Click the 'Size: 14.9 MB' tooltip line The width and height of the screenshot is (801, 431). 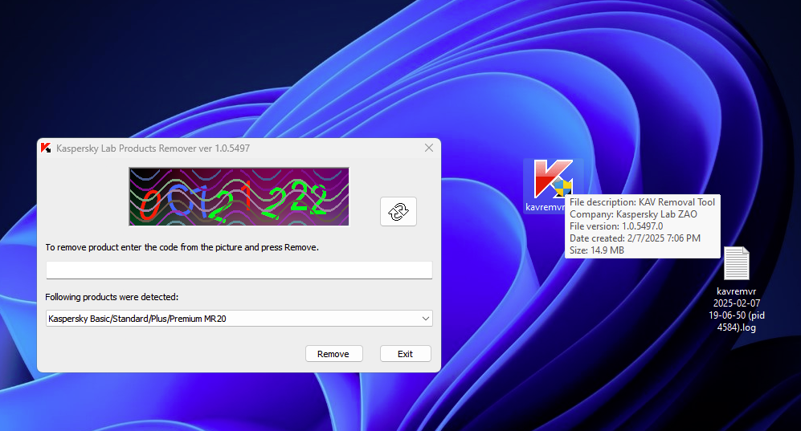597,250
